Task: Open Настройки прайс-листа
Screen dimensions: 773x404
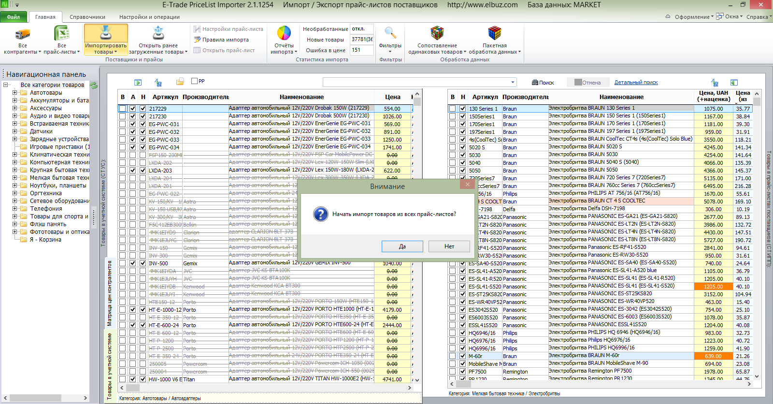Action: pyautogui.click(x=228, y=29)
